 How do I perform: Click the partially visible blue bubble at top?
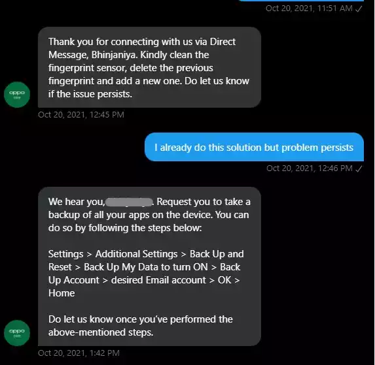point(301,1)
